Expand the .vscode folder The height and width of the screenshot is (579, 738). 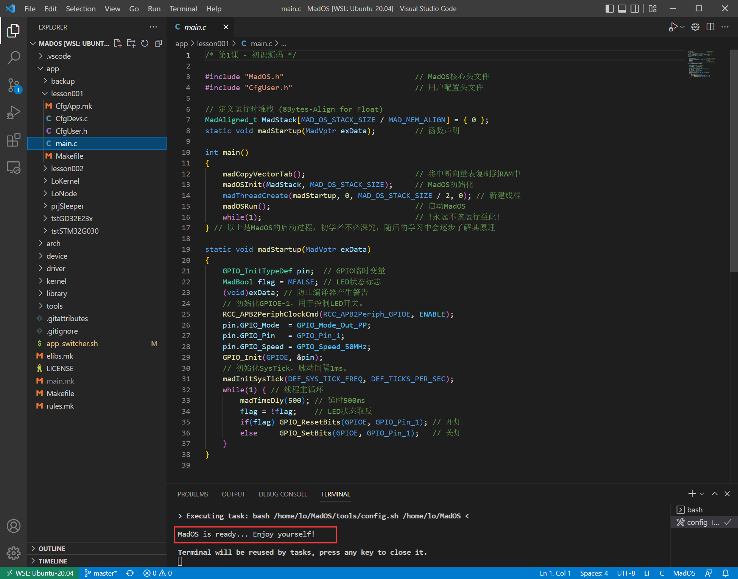97,56
